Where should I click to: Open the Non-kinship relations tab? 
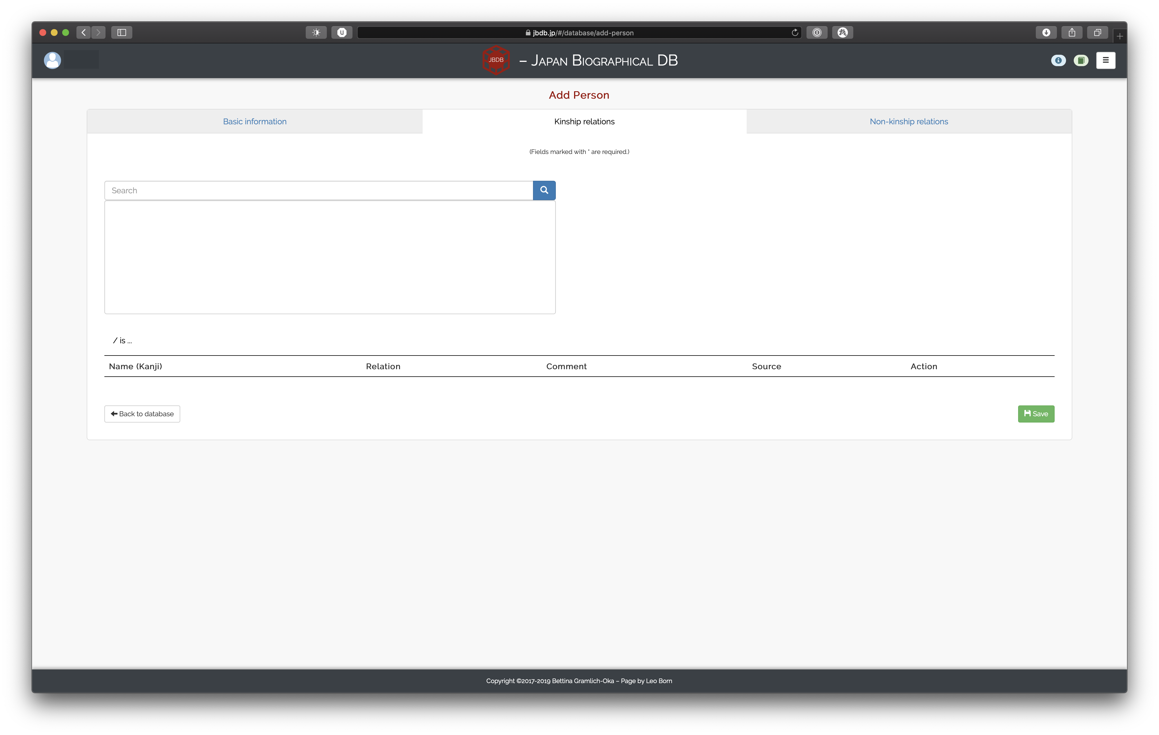(x=909, y=122)
